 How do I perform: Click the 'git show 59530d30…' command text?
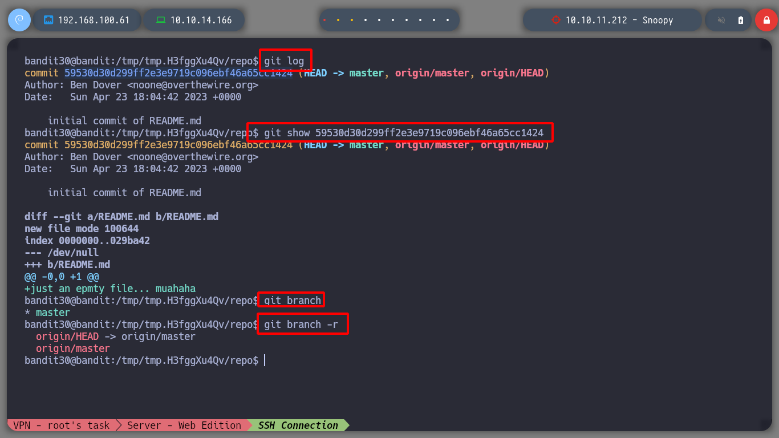point(404,133)
